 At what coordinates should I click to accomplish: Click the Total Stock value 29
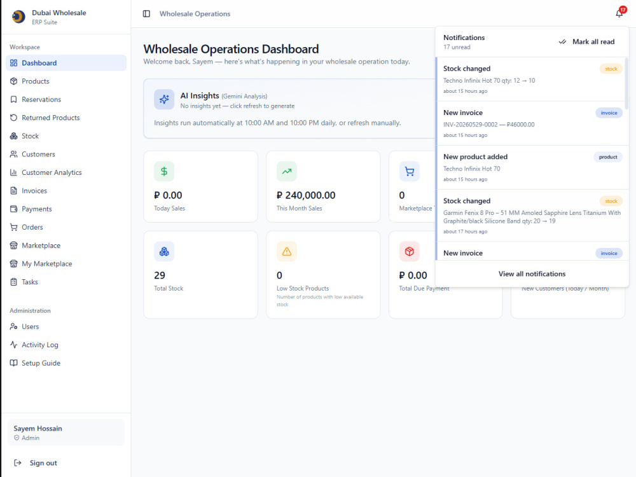click(160, 275)
